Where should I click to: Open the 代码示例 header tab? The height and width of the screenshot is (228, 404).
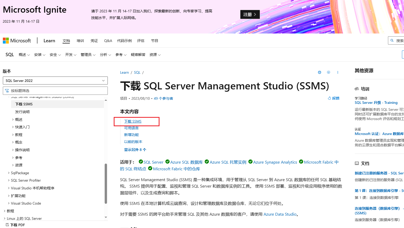tap(124, 41)
